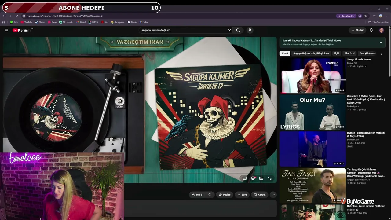Bookmark this page with the star icon
The width and height of the screenshot is (391, 220).
[365, 16]
